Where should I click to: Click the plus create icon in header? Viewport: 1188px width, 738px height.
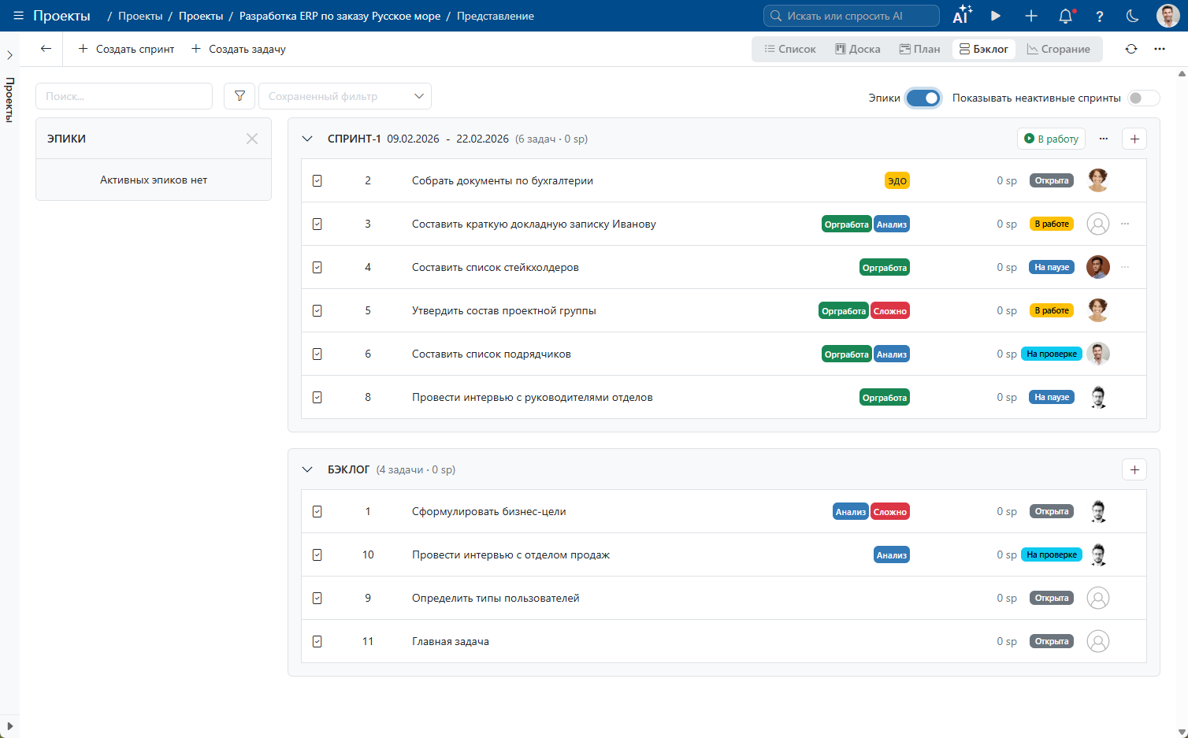coord(1031,16)
